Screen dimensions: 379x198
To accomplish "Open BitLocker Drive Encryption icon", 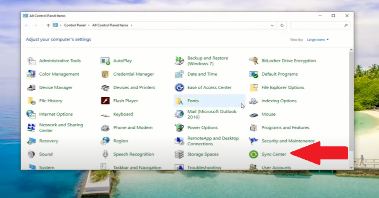I will (253, 61).
